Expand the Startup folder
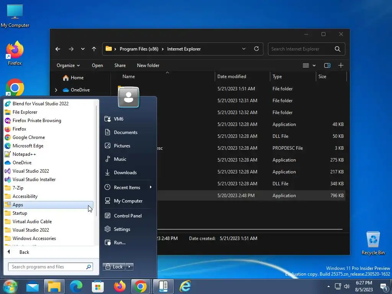The width and height of the screenshot is (392, 294). coord(20,213)
